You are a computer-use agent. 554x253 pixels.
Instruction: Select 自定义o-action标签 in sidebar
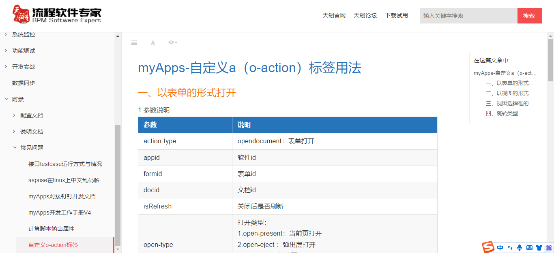point(53,245)
